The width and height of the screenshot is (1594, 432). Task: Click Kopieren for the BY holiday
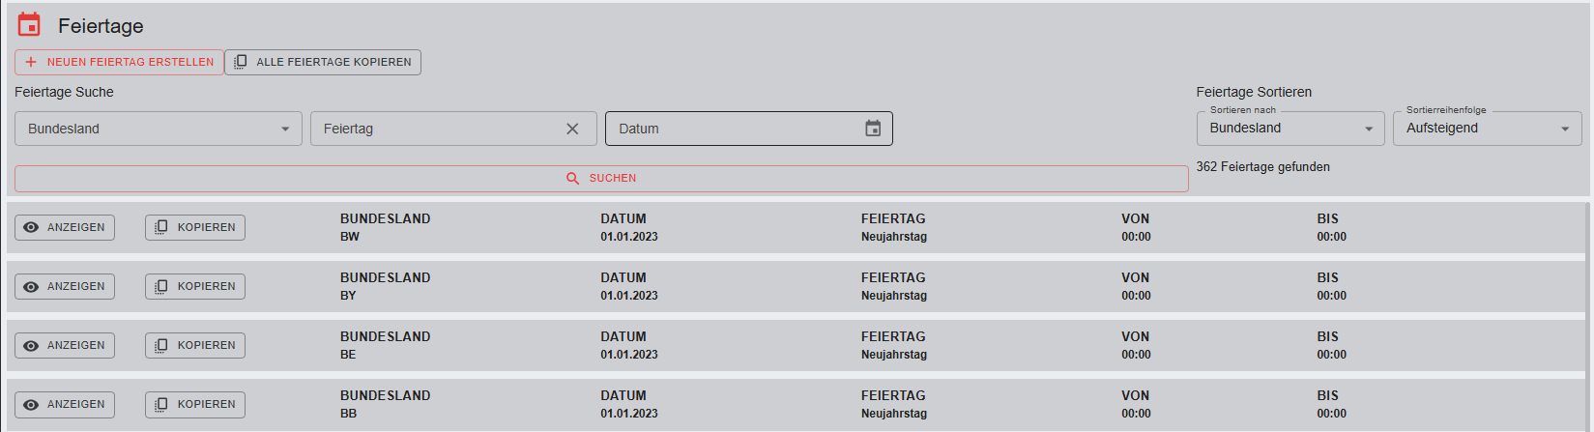click(195, 286)
